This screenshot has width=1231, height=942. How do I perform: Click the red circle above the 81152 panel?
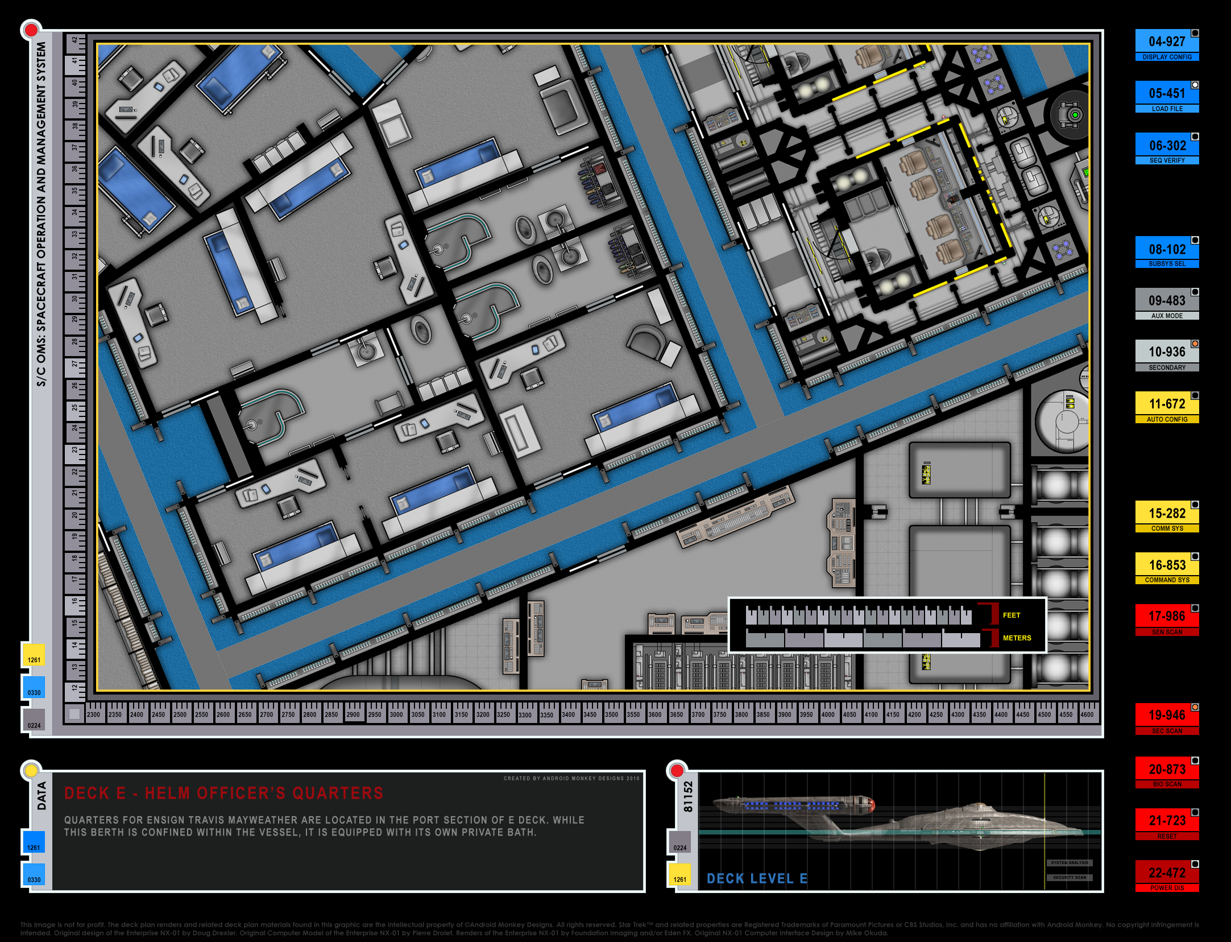tap(677, 771)
